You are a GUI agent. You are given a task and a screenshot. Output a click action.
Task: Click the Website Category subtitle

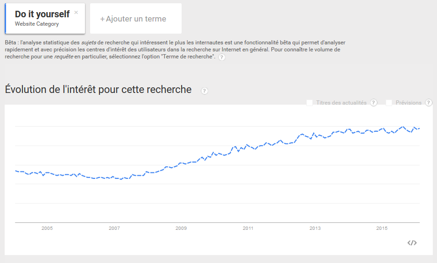(37, 24)
